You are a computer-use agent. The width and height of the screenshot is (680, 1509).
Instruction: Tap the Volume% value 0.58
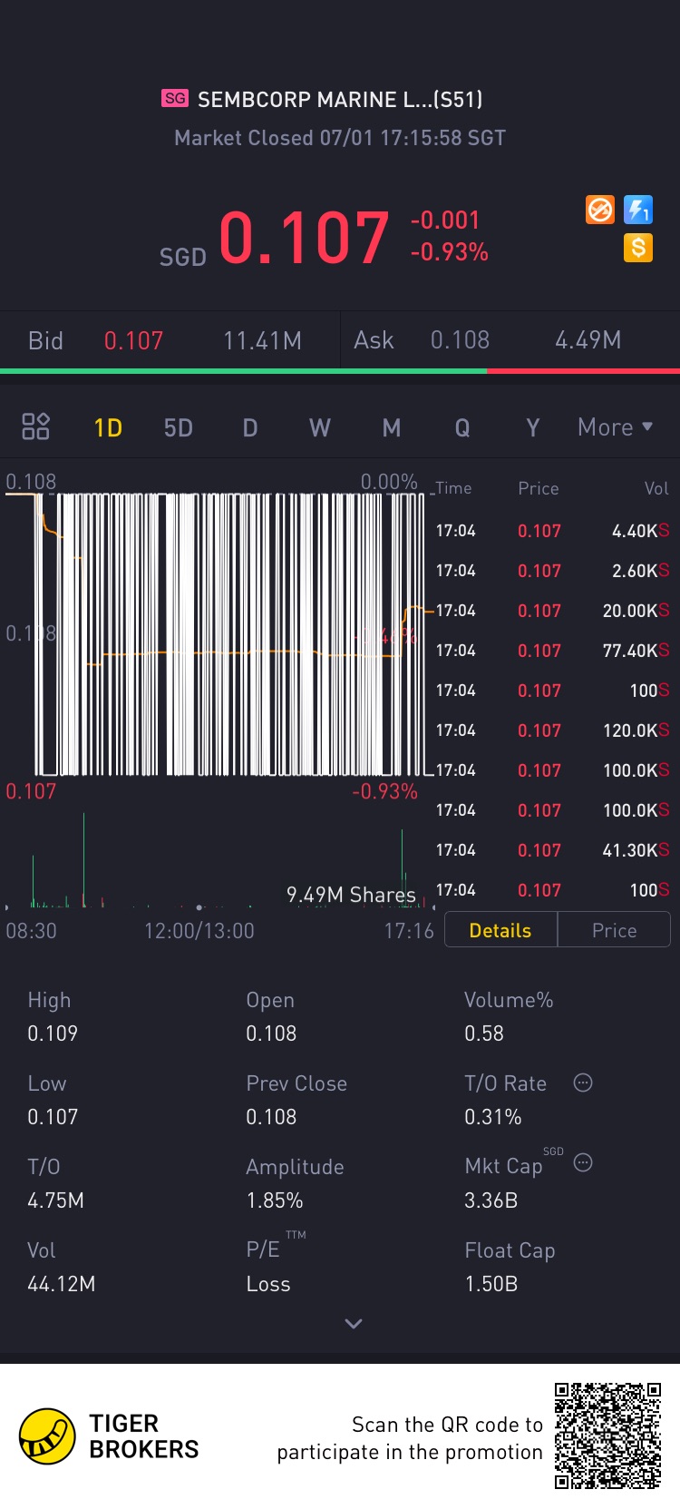coord(484,1034)
